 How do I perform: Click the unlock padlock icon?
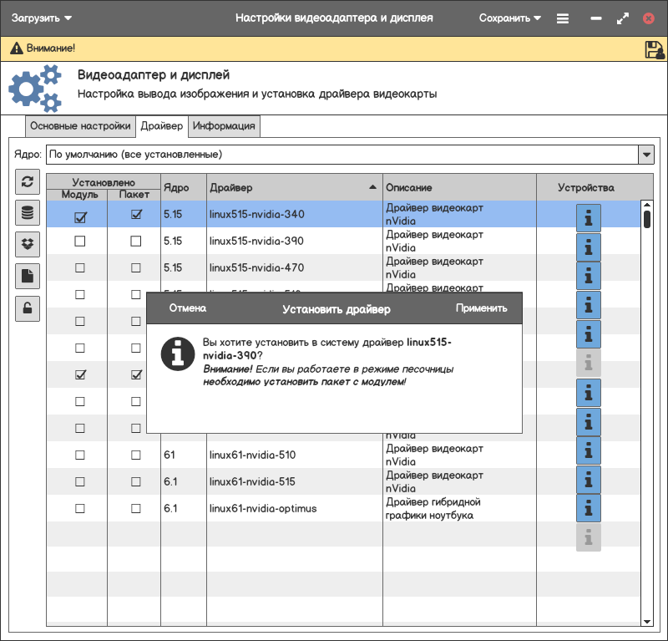pos(28,308)
